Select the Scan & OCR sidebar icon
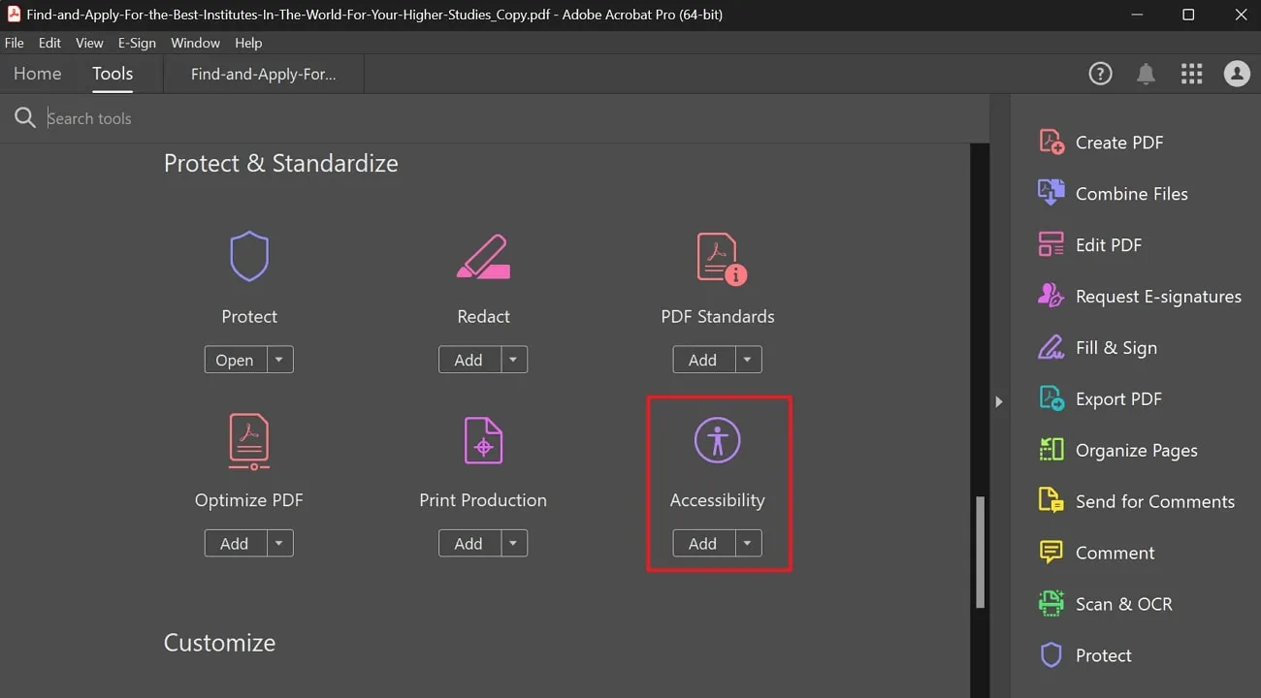The width and height of the screenshot is (1261, 698). (1051, 603)
